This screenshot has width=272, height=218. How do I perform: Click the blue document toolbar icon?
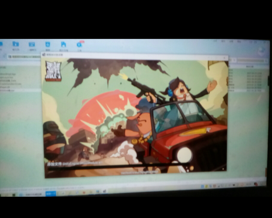(x=63, y=44)
